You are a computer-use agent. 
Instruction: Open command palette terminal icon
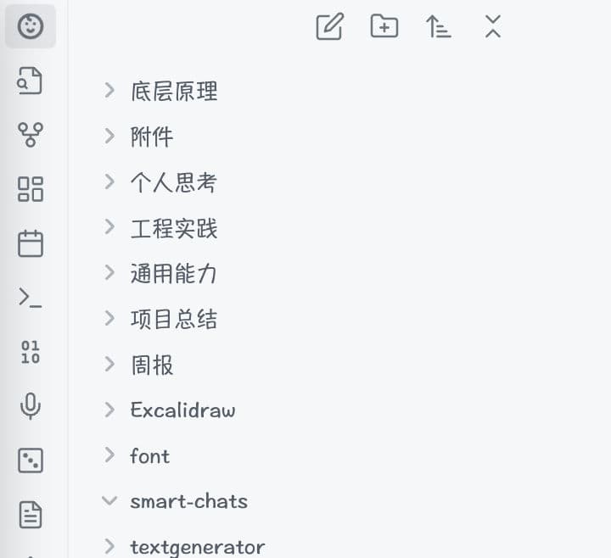tap(31, 297)
